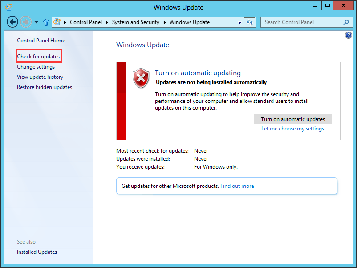Click the Windows Update page heading
357x268 pixels.
click(142, 45)
